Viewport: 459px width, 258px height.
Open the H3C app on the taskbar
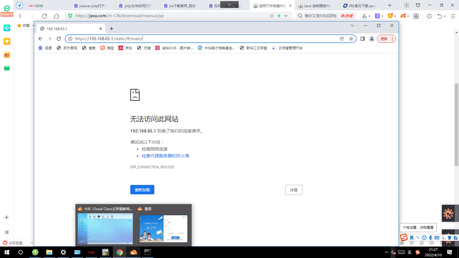click(92, 252)
